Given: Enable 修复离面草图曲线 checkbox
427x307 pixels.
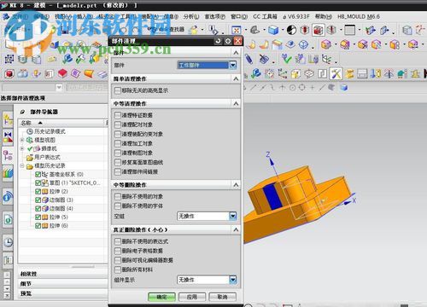Looking at the screenshot, I should (117, 162).
